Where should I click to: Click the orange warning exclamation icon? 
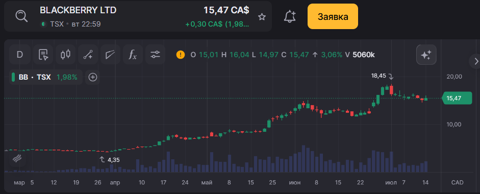pyautogui.click(x=181, y=55)
